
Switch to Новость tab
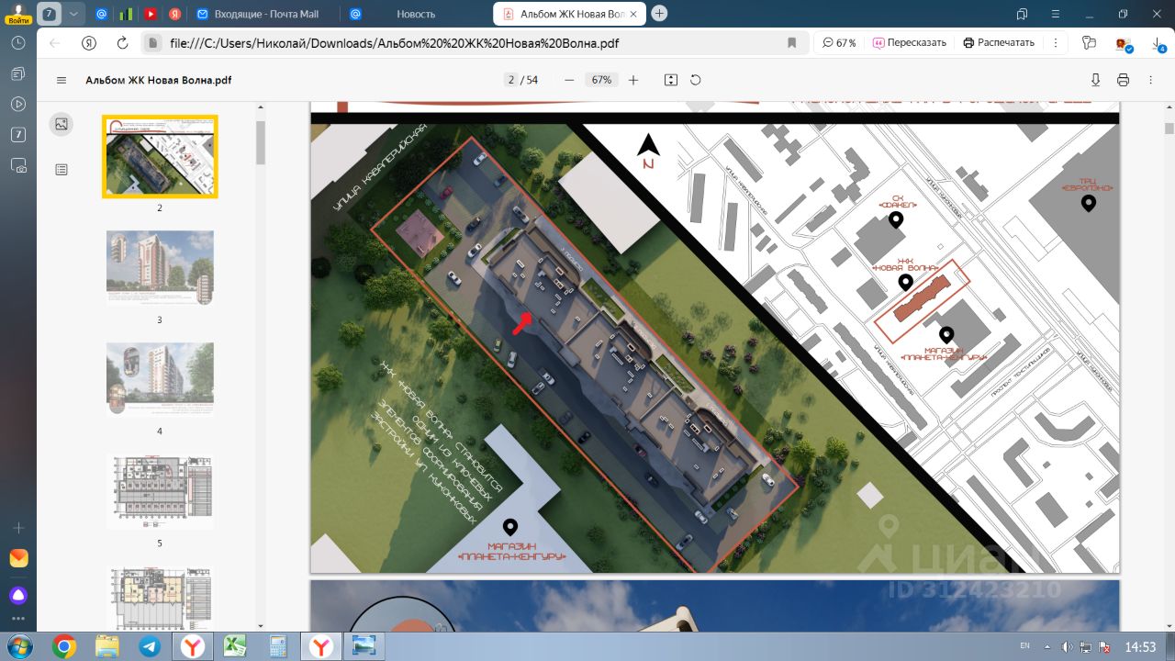[x=416, y=14]
